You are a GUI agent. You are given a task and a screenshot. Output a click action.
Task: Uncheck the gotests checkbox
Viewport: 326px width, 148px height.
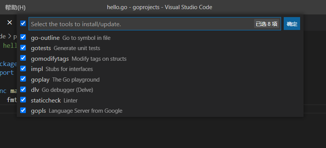coord(23,48)
